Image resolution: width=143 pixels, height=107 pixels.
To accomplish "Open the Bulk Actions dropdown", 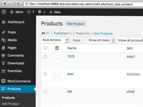I will coord(55,40).
